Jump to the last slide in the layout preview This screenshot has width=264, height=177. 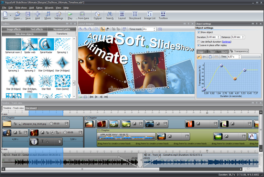pyautogui.click(x=106, y=97)
